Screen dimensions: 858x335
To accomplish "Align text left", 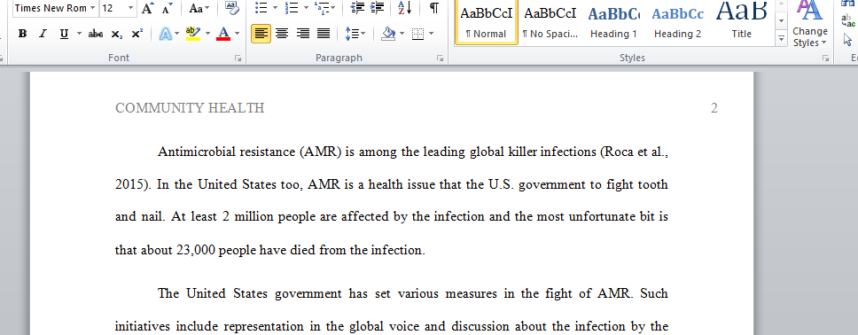I will 261,34.
